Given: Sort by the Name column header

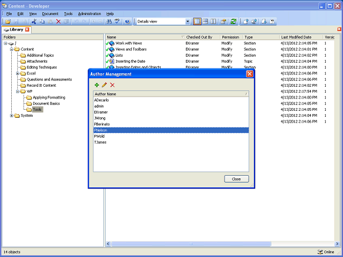Looking at the screenshot, I should pyautogui.click(x=145, y=37).
